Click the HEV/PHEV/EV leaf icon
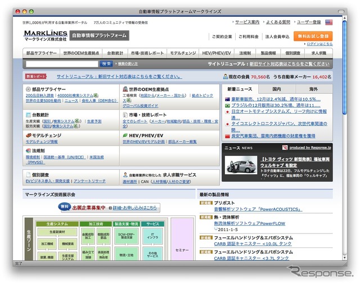Viewport: 360px width, 284px height. click(125, 136)
